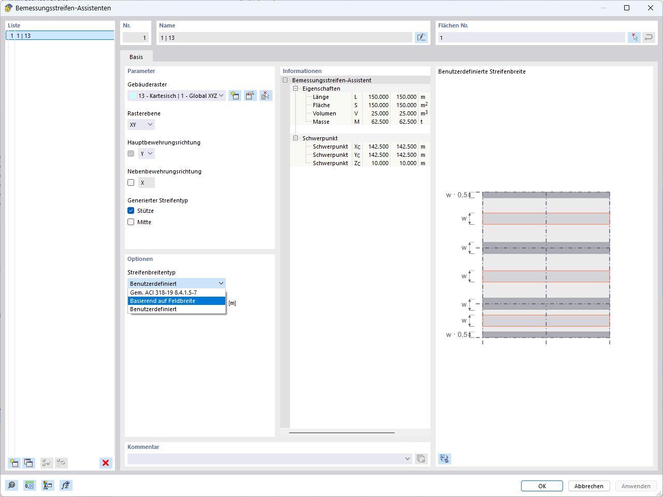Open the edit Gebäuderaster icon
The image size is (663, 497).
coord(250,96)
